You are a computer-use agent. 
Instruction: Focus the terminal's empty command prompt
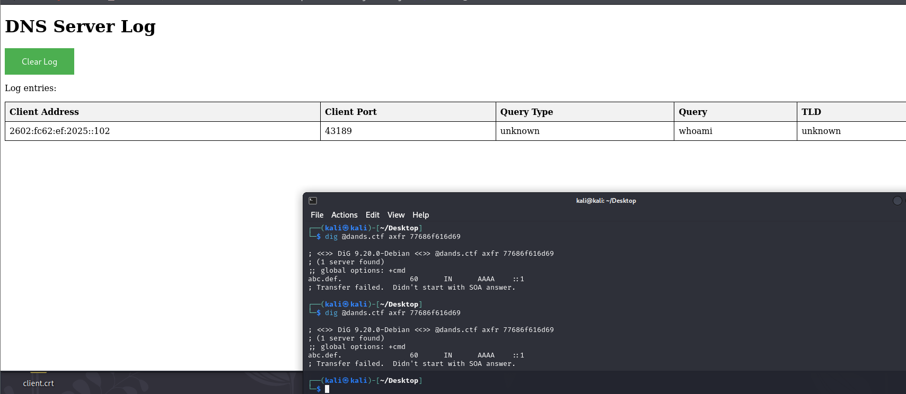tap(371, 389)
